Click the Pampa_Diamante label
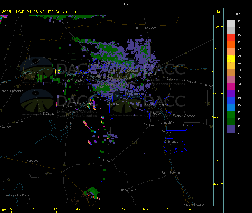The width and height of the screenshot is (252, 213). [11, 91]
